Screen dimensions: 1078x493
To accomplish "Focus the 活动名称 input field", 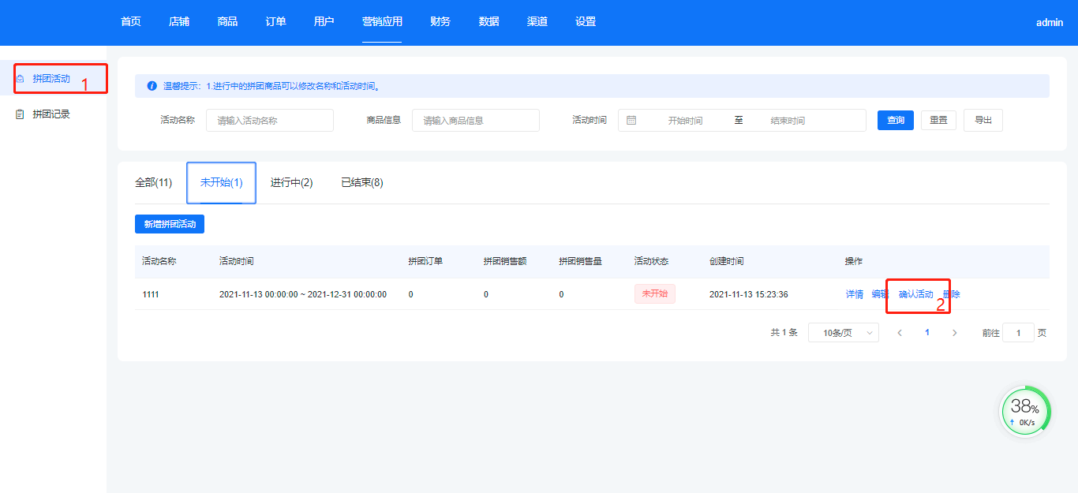I will pyautogui.click(x=269, y=121).
